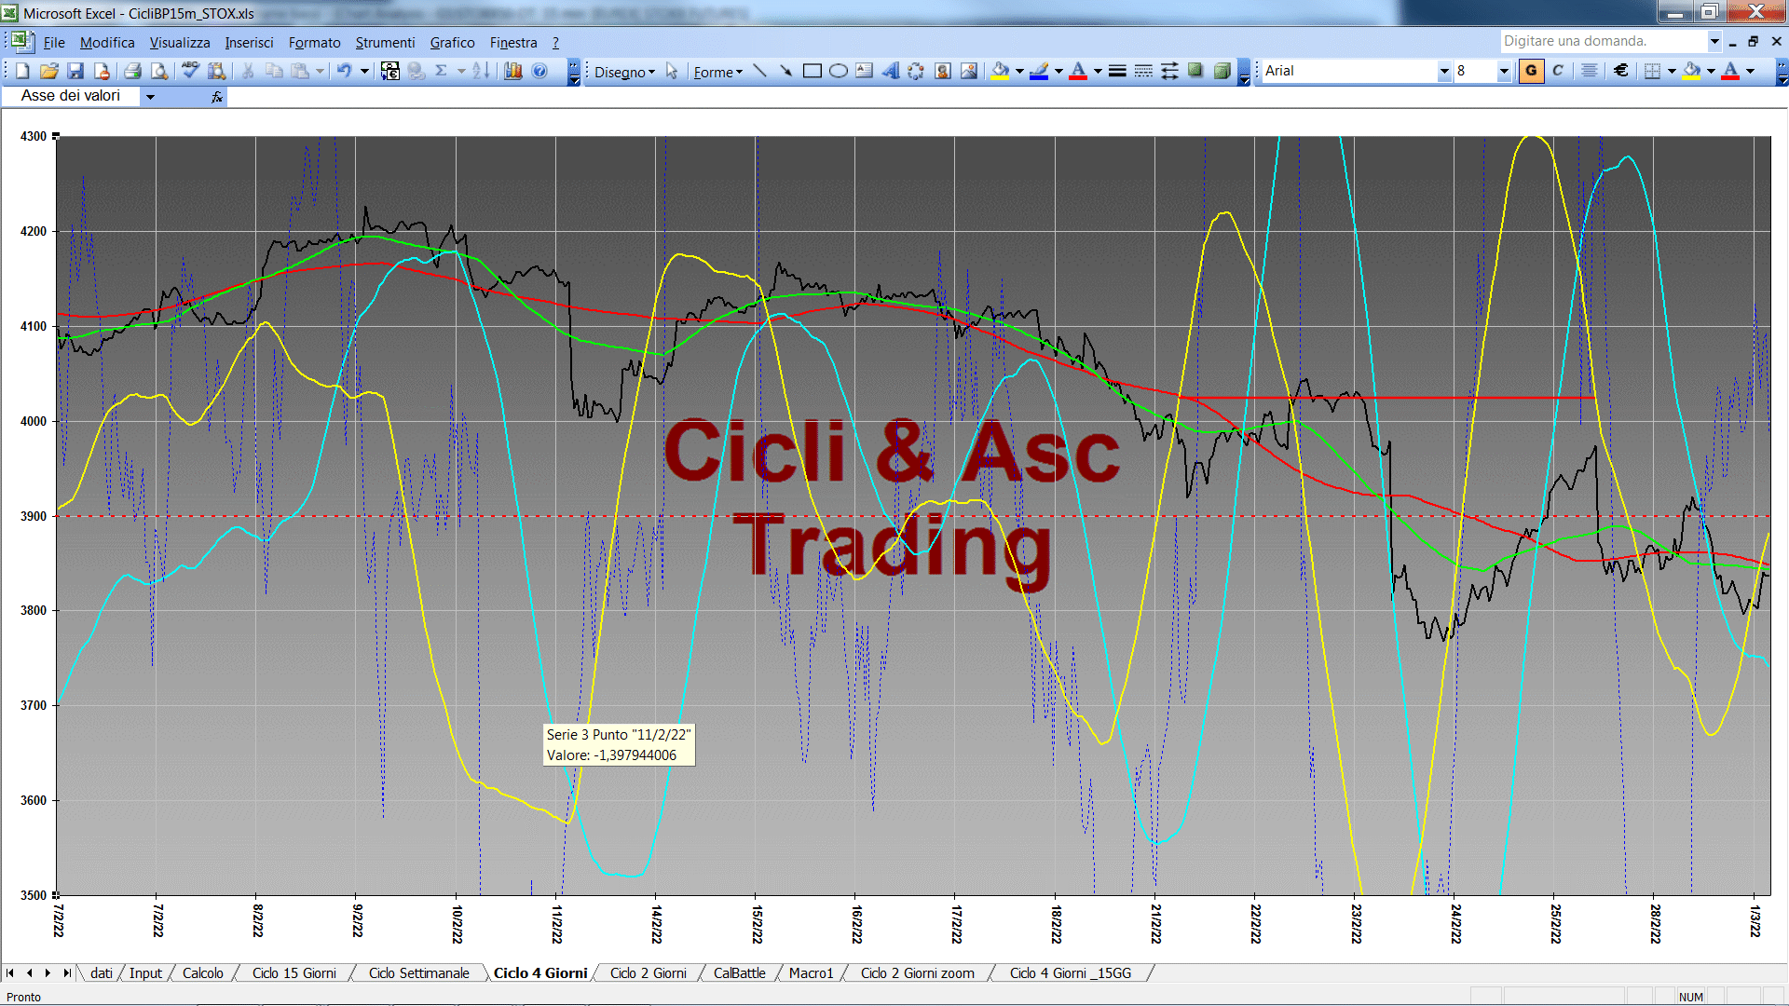The width and height of the screenshot is (1789, 1006).
Task: Open the File menu
Action: (x=54, y=43)
